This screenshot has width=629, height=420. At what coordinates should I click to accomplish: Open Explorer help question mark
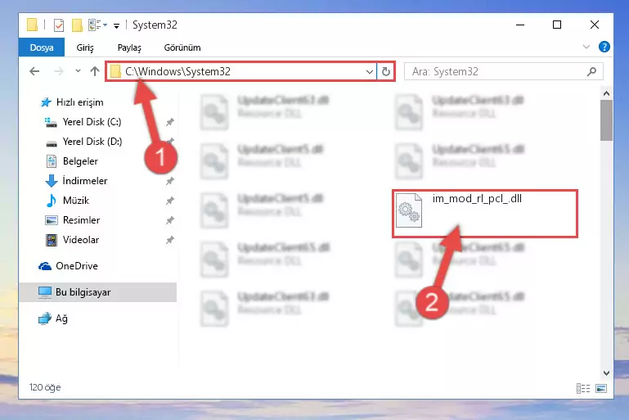click(604, 47)
